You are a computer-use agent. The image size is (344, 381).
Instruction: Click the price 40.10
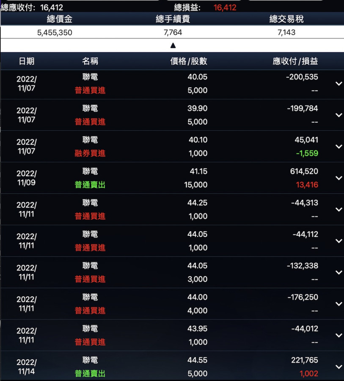pos(198,140)
